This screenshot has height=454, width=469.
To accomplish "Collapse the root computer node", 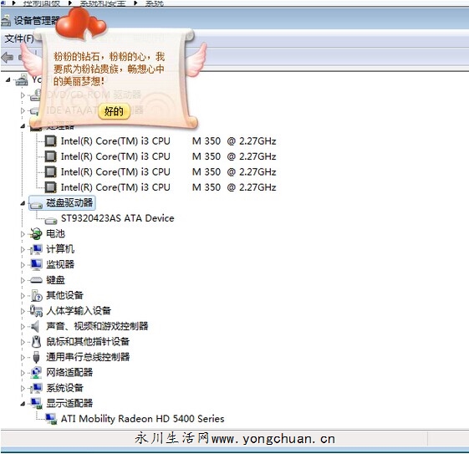I will (x=8, y=80).
